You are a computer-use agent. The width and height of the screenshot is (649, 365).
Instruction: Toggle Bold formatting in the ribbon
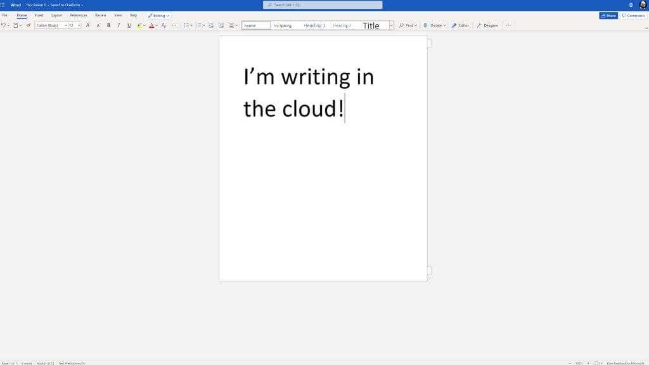coord(108,25)
